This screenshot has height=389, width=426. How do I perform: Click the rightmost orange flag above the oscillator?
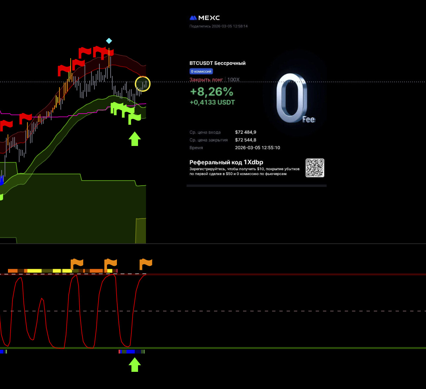click(146, 264)
